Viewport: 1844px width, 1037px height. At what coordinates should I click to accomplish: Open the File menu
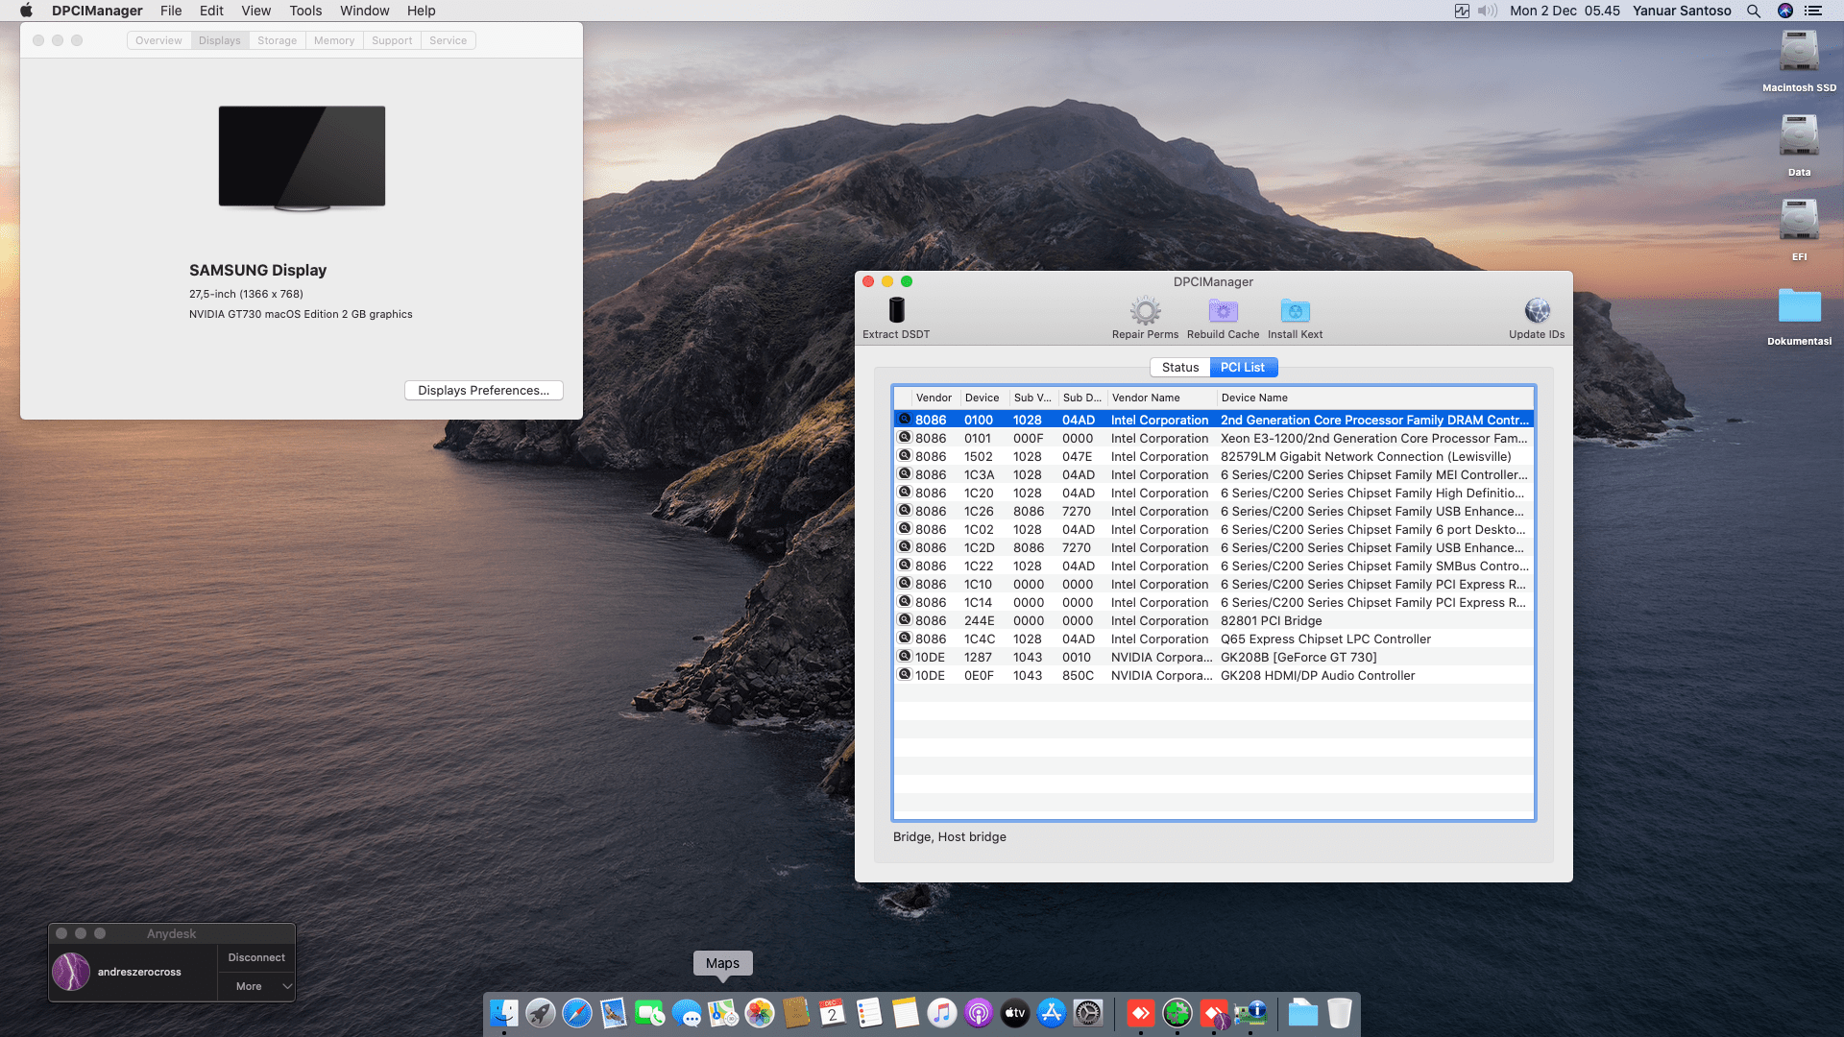pyautogui.click(x=171, y=11)
